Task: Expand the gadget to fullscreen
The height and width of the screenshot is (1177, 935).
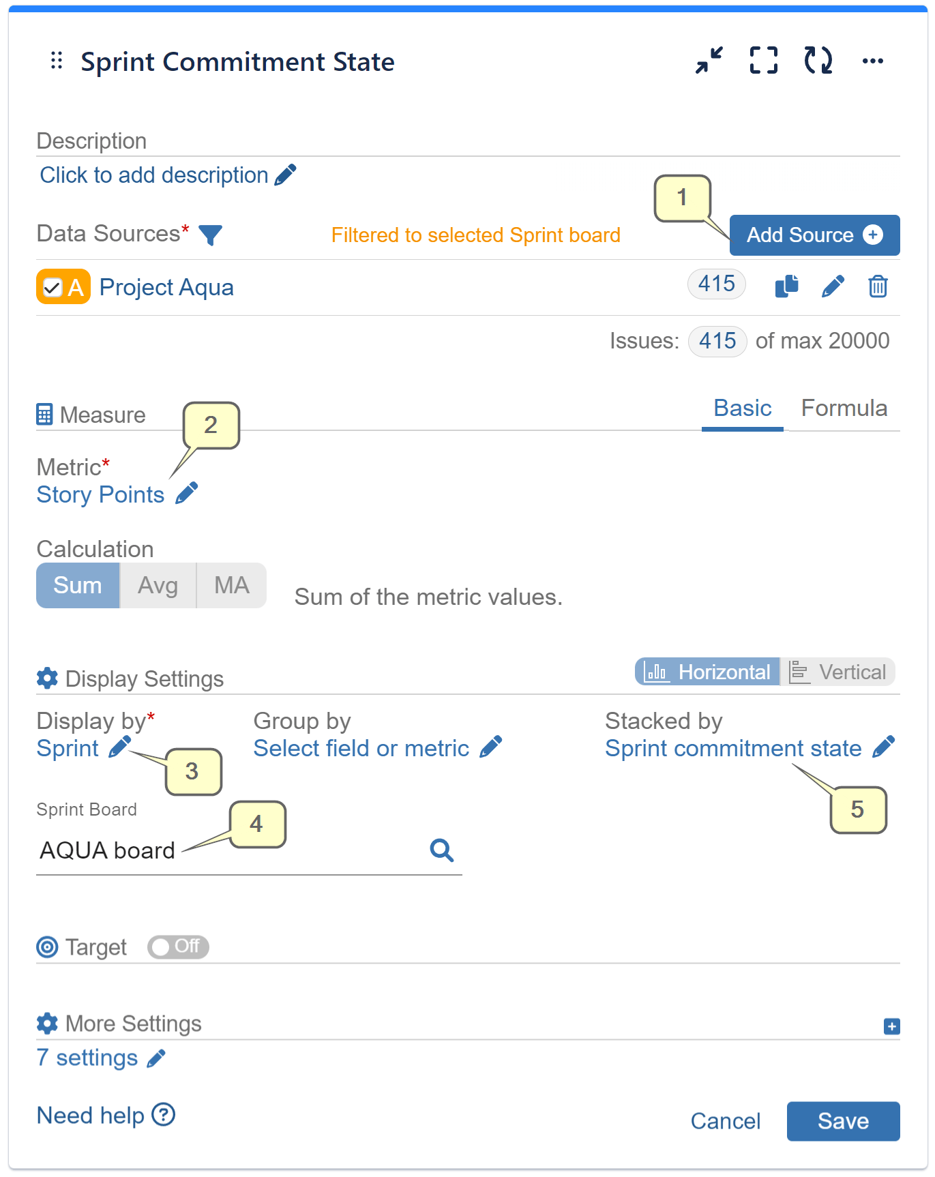Action: [x=763, y=61]
